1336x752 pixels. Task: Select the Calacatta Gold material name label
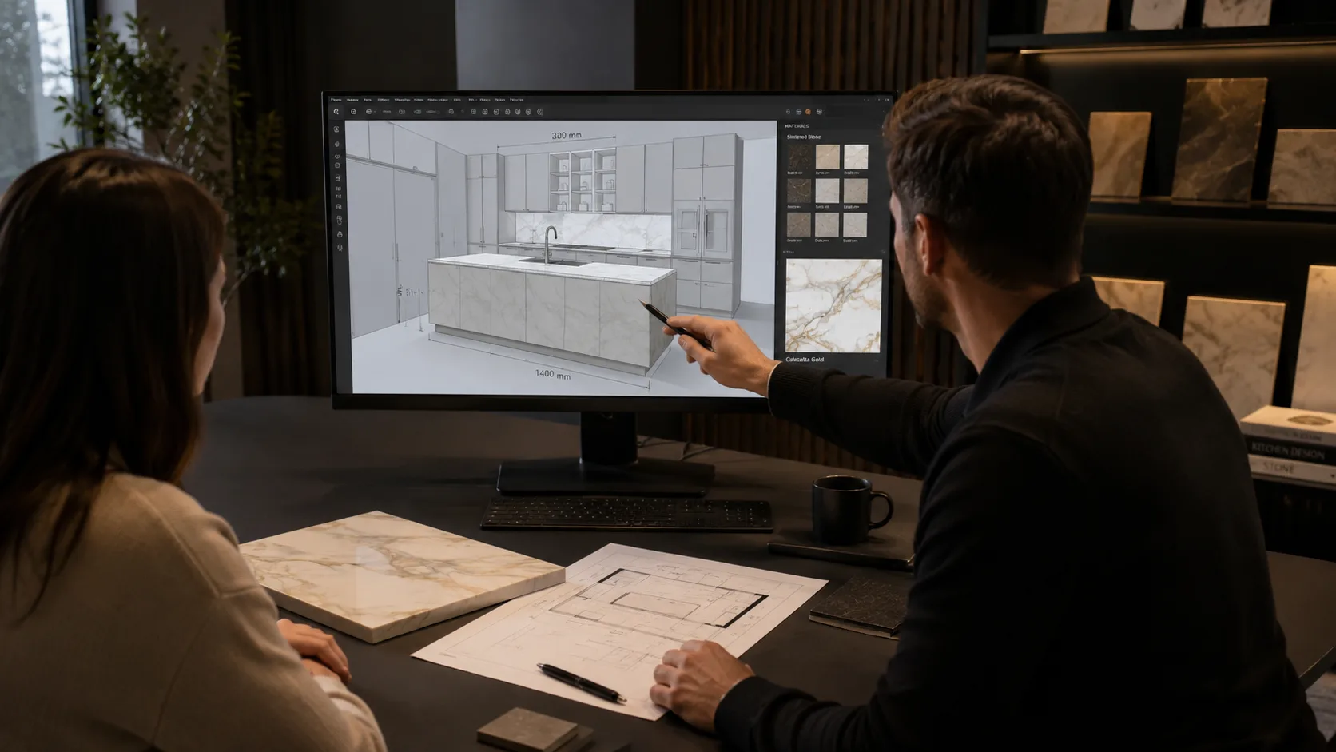pyautogui.click(x=805, y=360)
